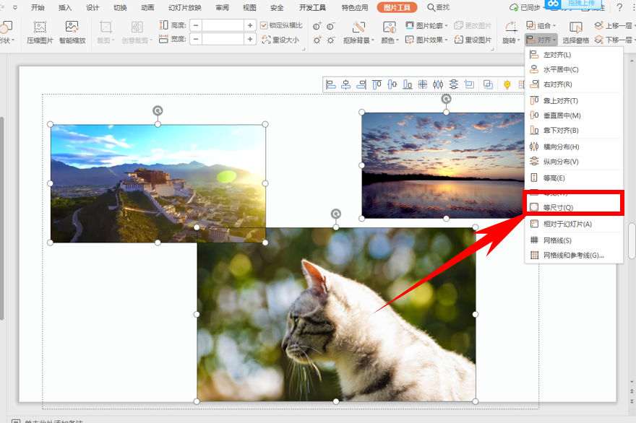Screen dimensions: 636x423
Task: Open 抠除背景 remove background dropdown
Action: (358, 32)
